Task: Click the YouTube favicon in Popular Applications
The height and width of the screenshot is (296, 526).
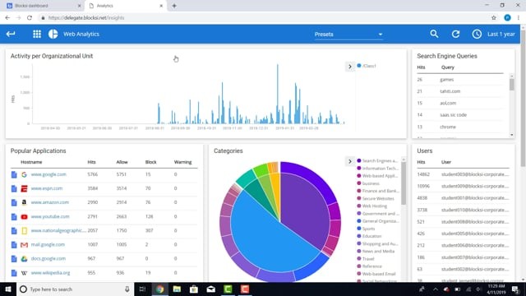Action: point(24,217)
